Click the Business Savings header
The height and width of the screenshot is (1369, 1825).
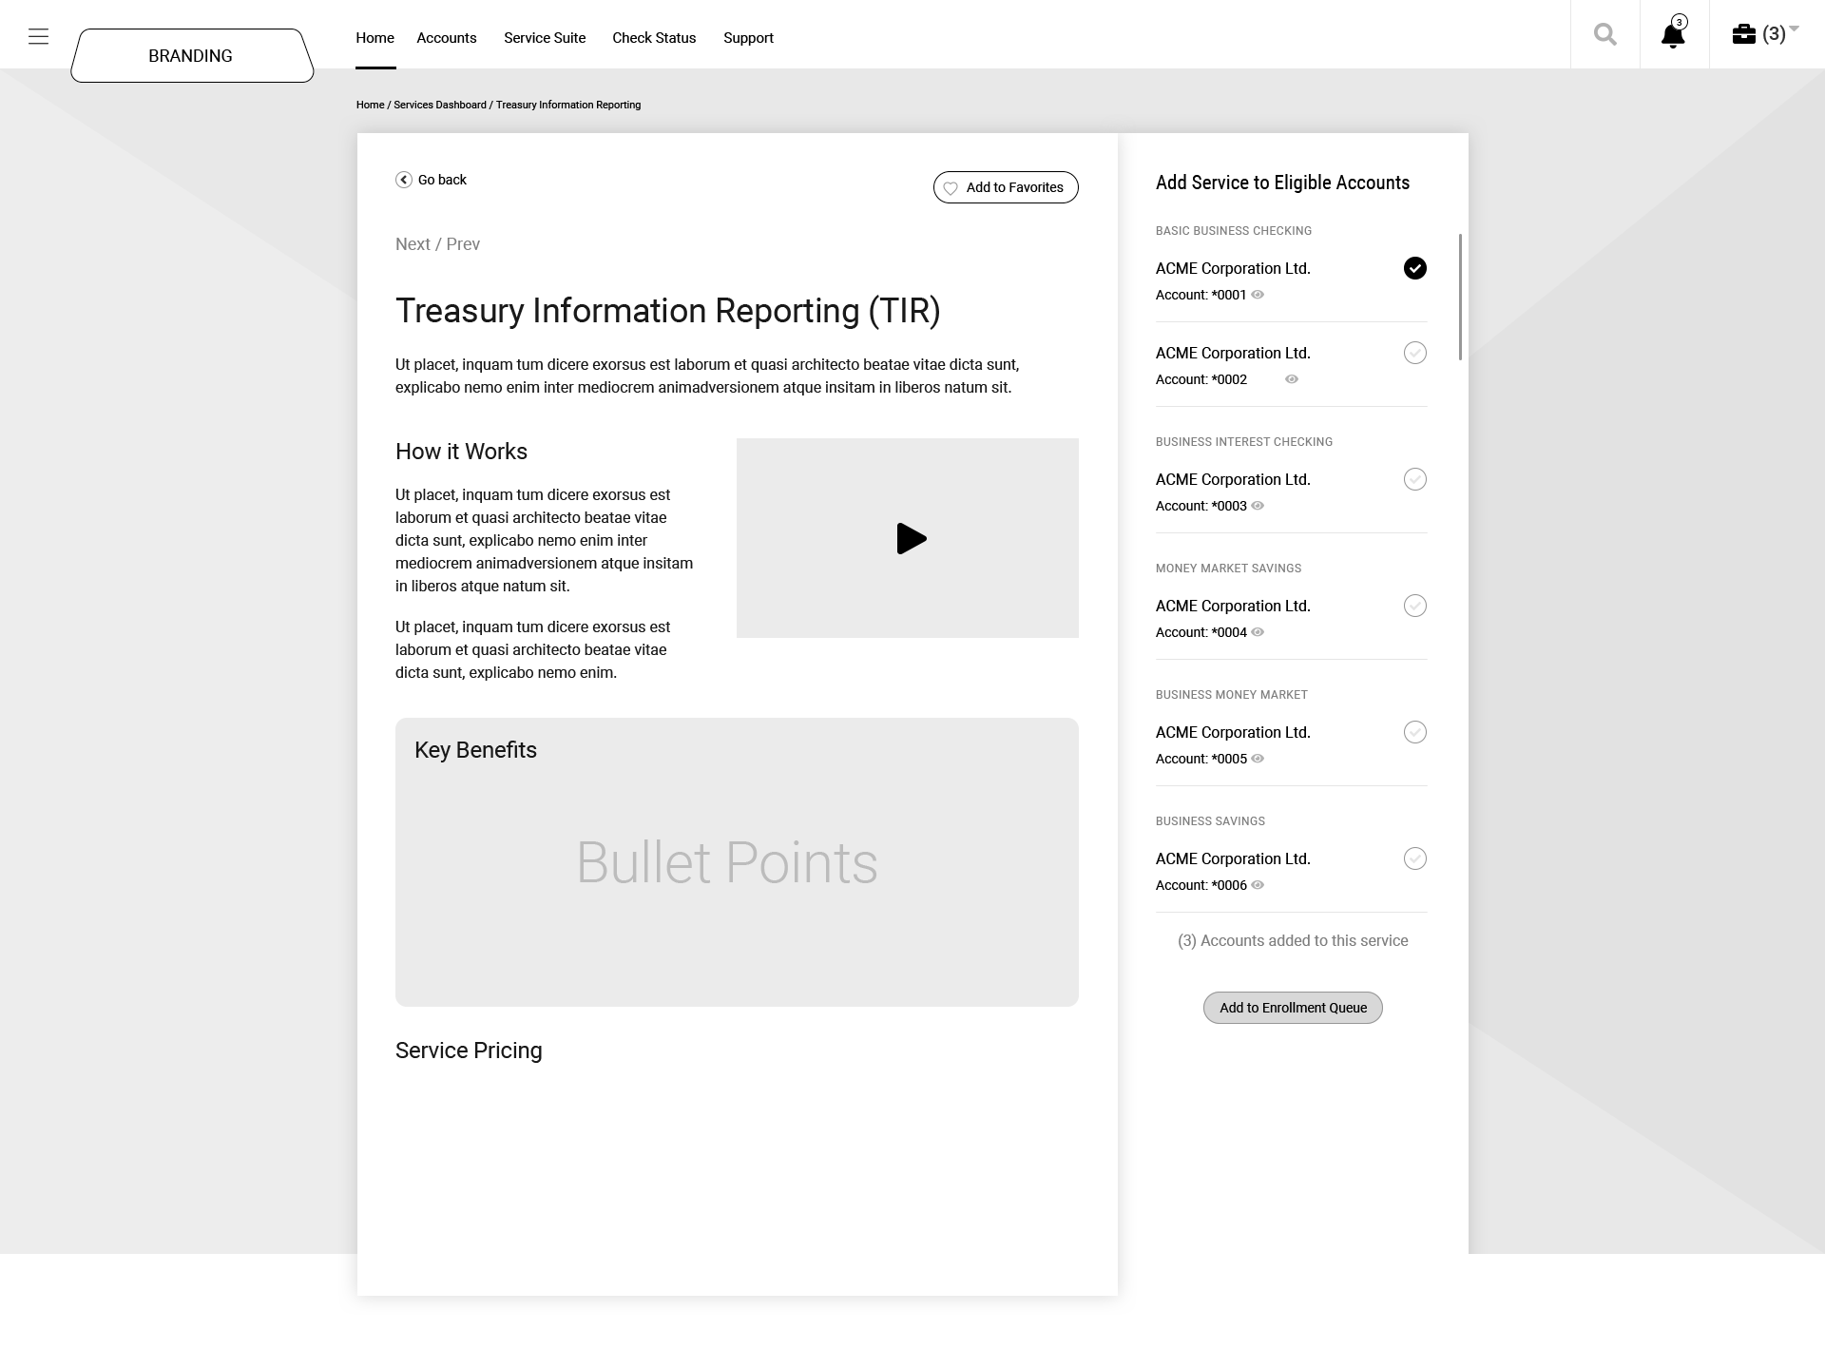click(1211, 821)
